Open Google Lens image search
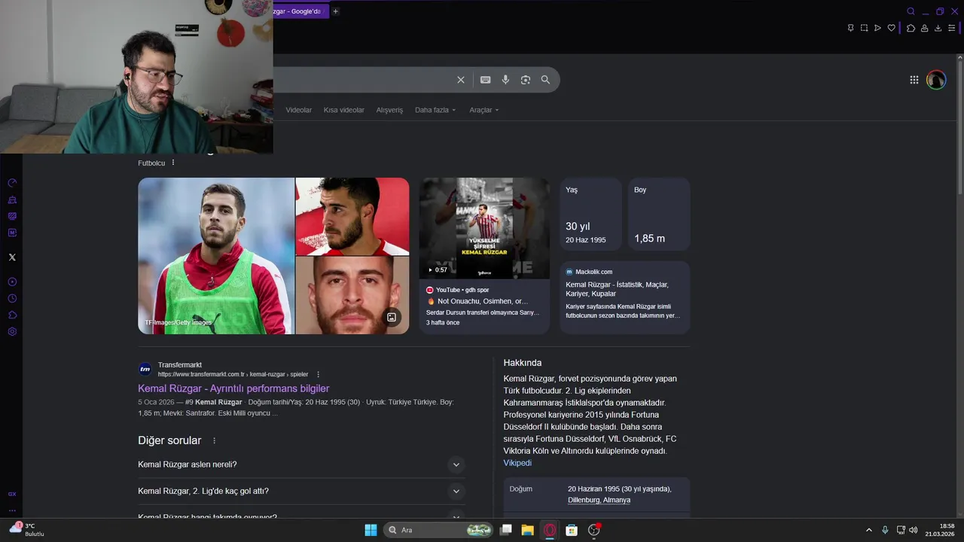Image resolution: width=964 pixels, height=542 pixels. click(x=526, y=80)
